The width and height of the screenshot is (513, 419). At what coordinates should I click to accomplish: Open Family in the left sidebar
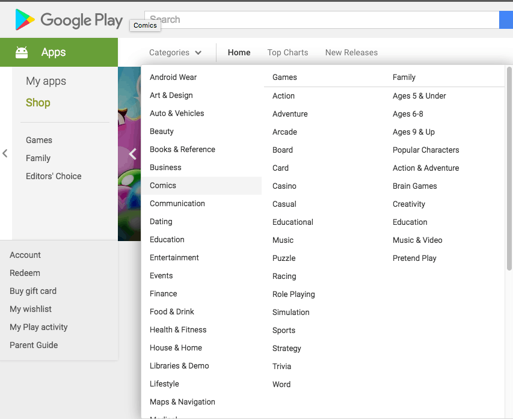point(38,158)
